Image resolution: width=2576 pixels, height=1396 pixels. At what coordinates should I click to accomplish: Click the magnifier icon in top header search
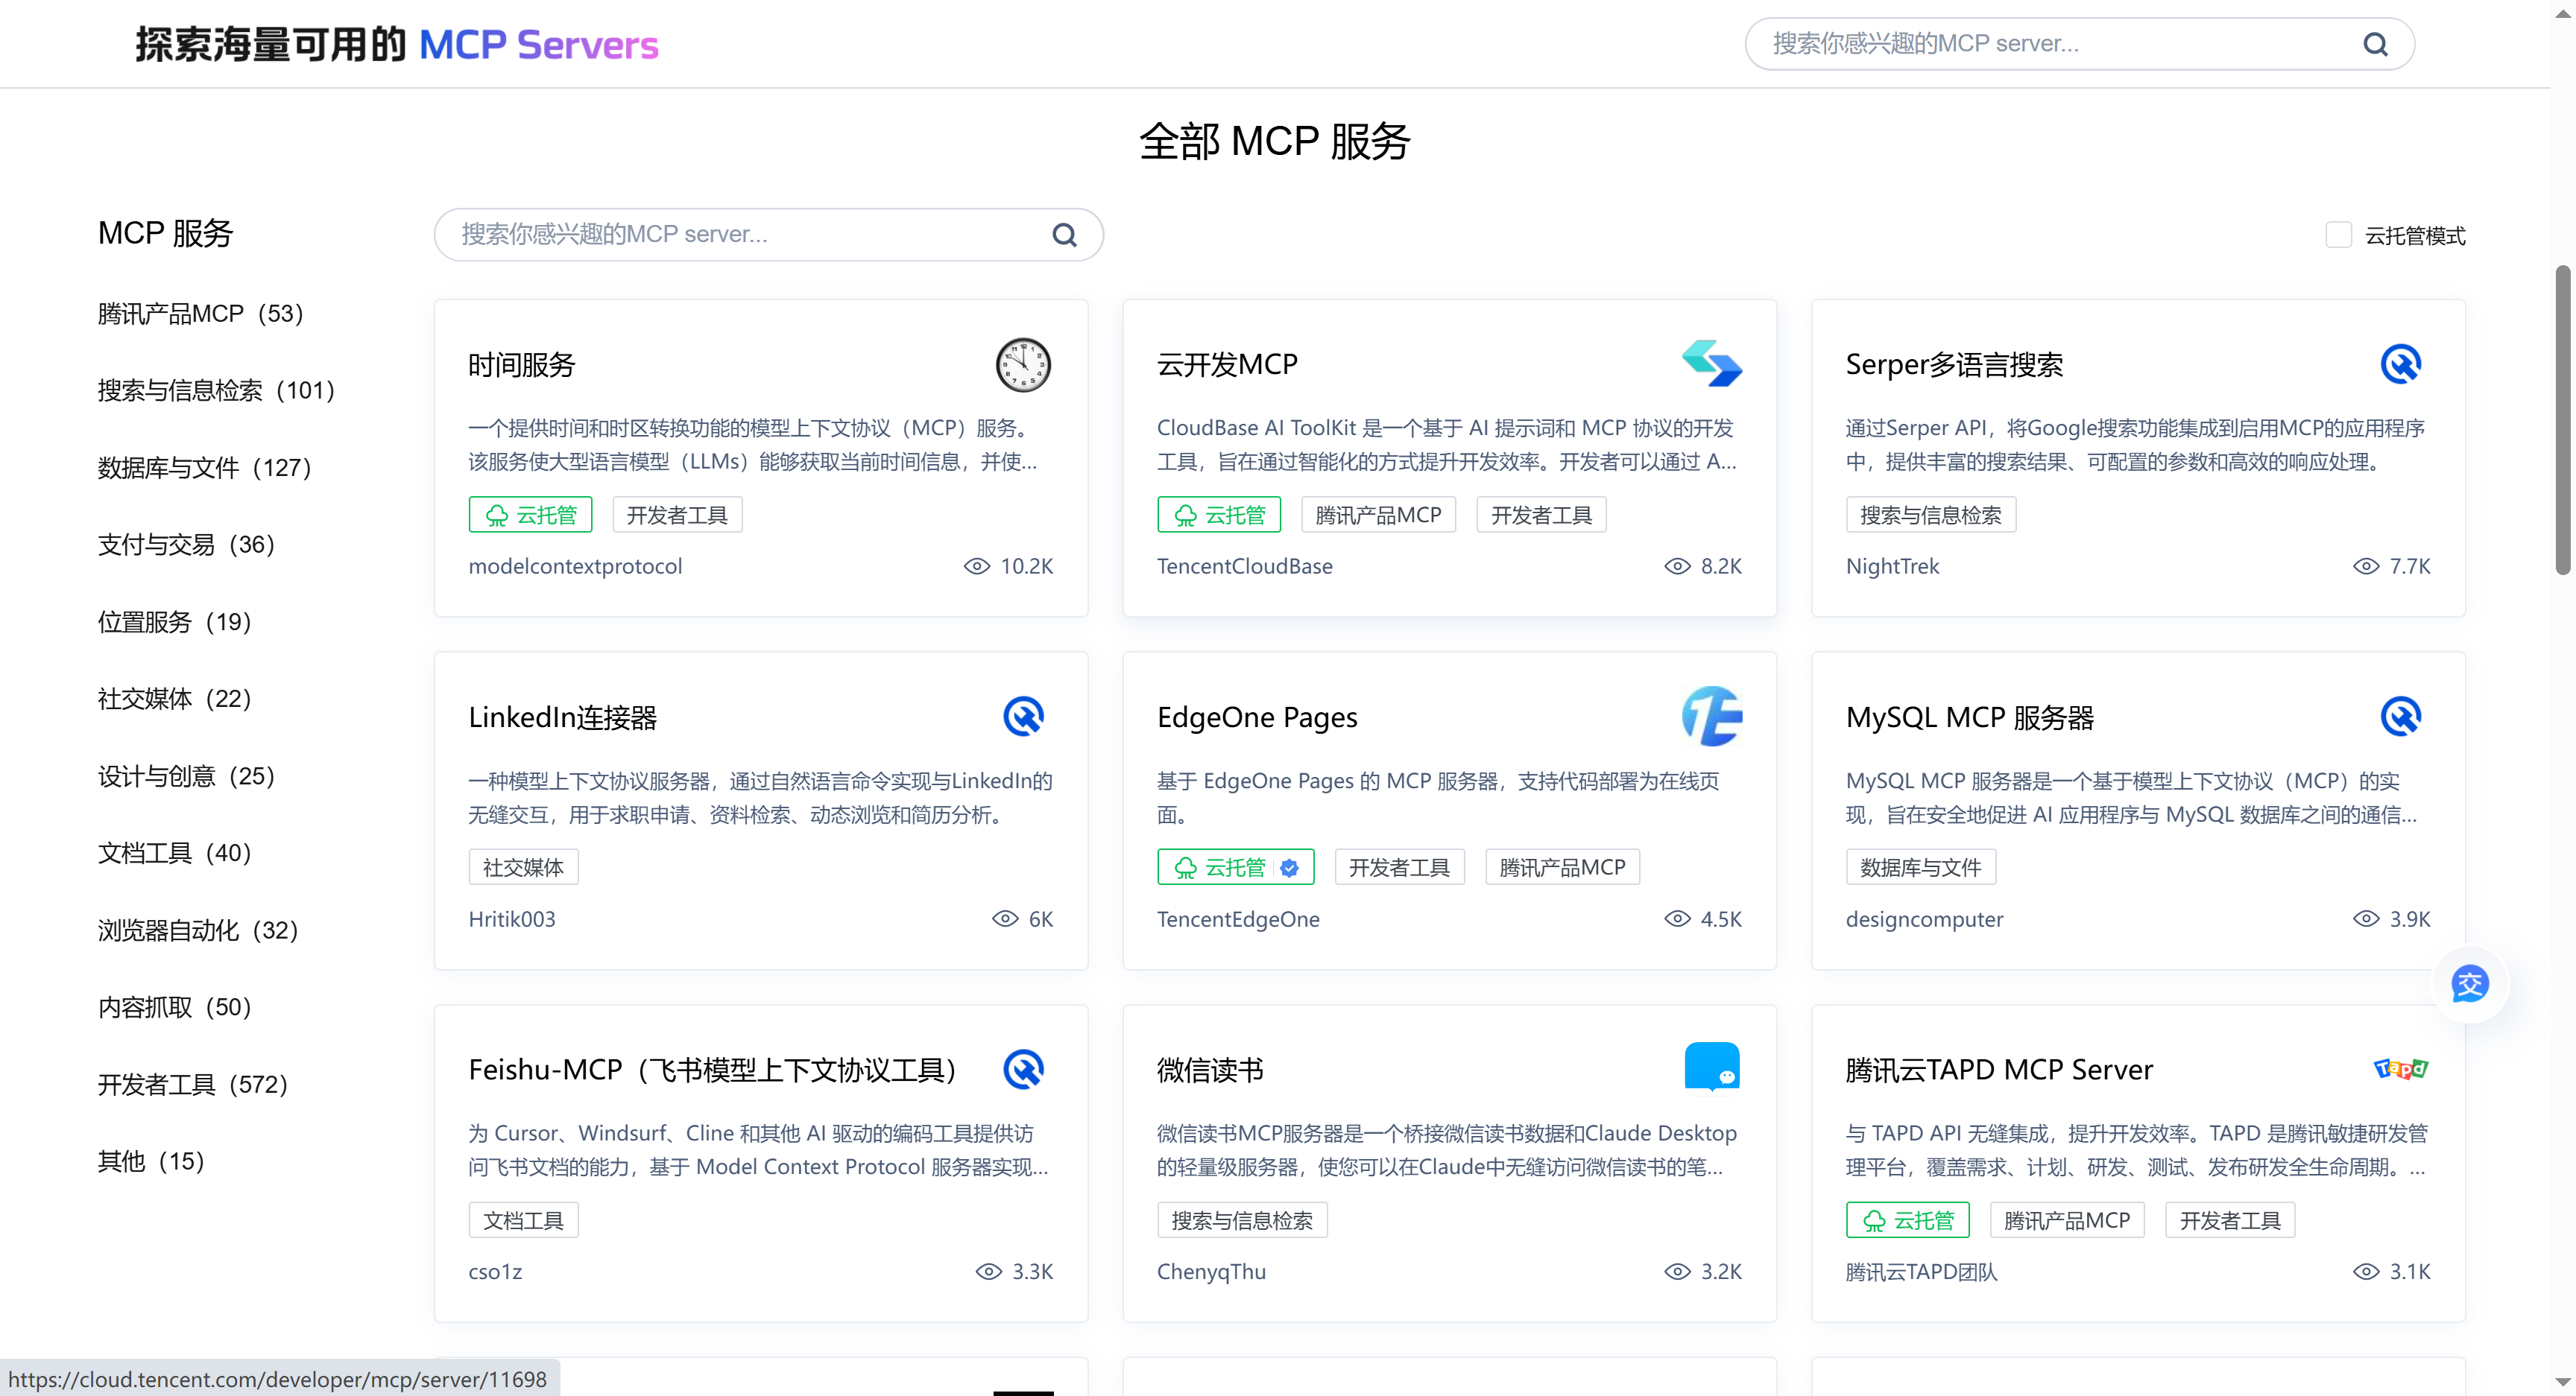(2375, 45)
